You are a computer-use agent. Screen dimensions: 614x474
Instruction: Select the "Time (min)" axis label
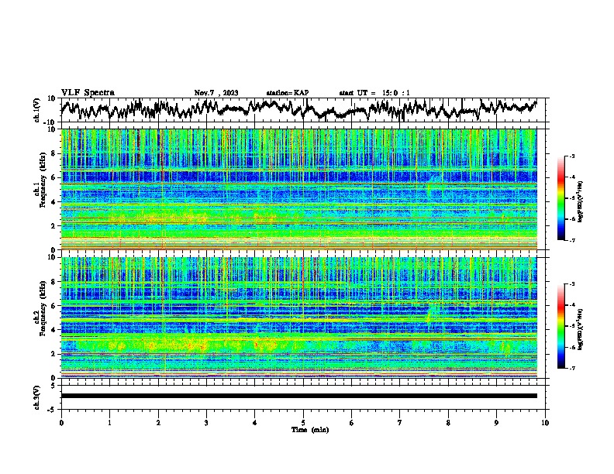click(310, 430)
